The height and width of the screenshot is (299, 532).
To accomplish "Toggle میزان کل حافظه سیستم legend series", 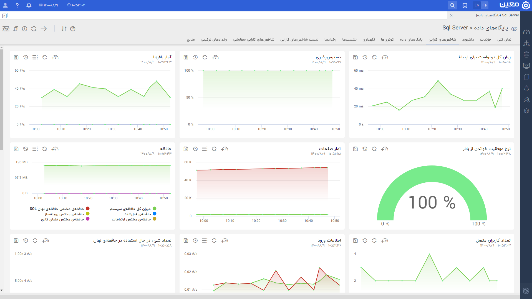I will [133, 208].
